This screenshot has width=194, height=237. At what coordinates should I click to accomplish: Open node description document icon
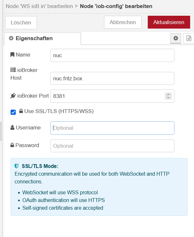point(189,38)
